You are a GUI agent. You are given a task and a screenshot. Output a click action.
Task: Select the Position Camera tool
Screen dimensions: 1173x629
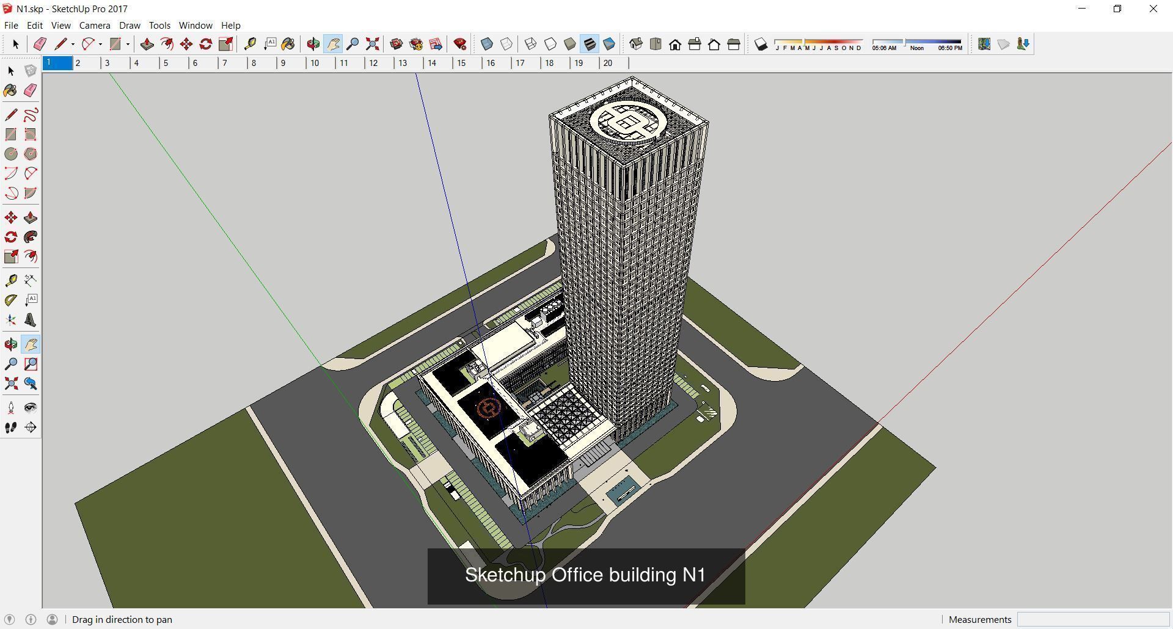coord(11,408)
